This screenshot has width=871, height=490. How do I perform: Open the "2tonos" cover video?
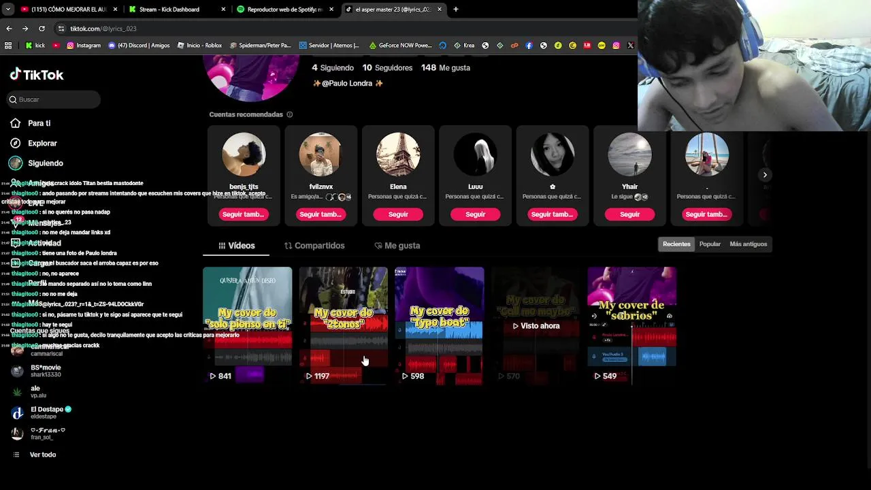click(343, 325)
